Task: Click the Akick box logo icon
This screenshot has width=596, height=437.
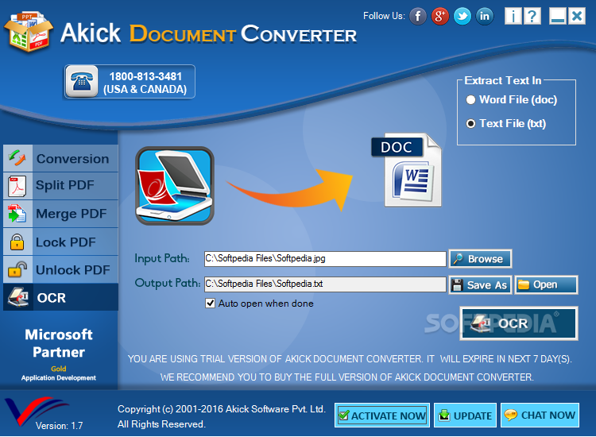Action: pos(29,31)
